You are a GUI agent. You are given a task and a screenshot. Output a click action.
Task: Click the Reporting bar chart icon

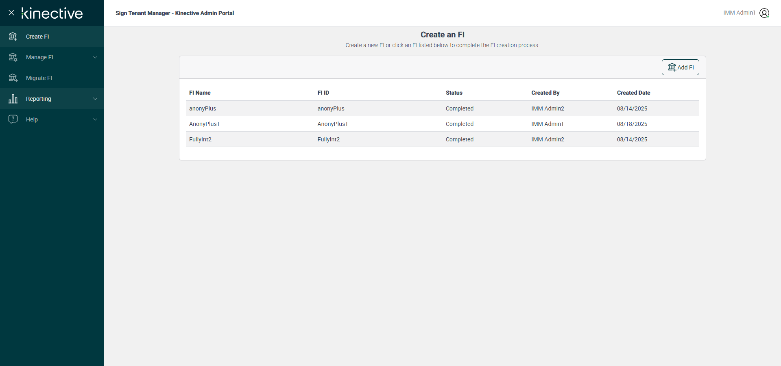(x=13, y=99)
